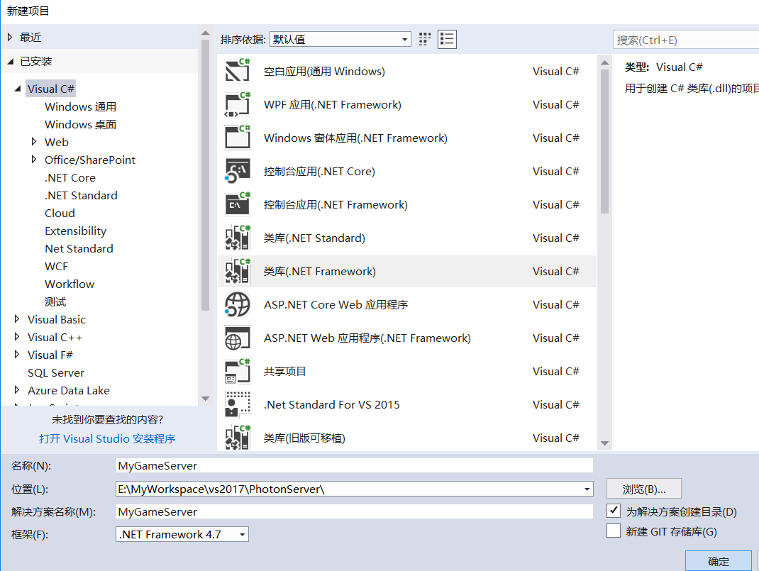Toggle 为解决方案创建目录 checkbox
The height and width of the screenshot is (571, 759).
coord(614,511)
